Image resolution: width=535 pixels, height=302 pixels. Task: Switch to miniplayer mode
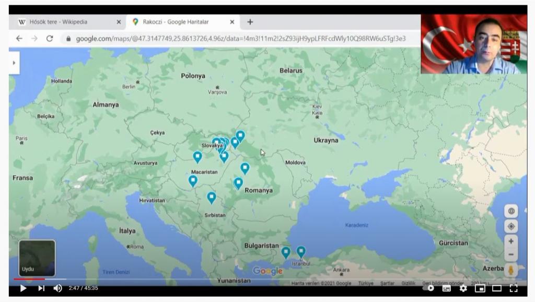click(x=480, y=288)
